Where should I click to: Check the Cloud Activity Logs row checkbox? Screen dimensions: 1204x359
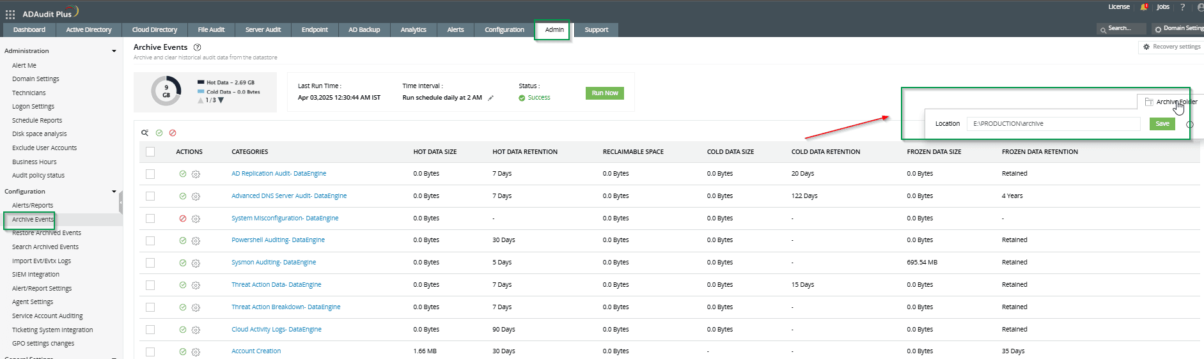tap(150, 330)
